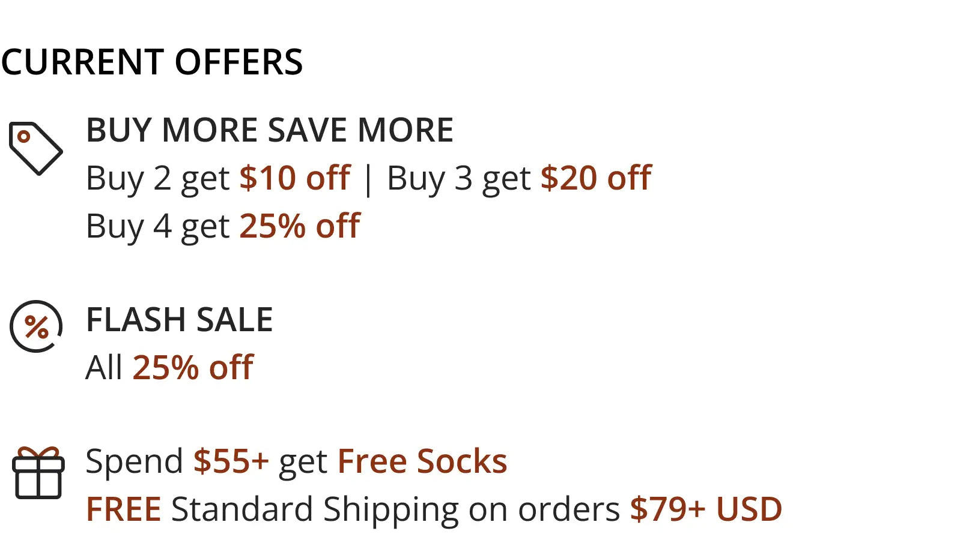The width and height of the screenshot is (966, 540).
Task: Click the "Free Socks" highlighted text
Action: [422, 461]
